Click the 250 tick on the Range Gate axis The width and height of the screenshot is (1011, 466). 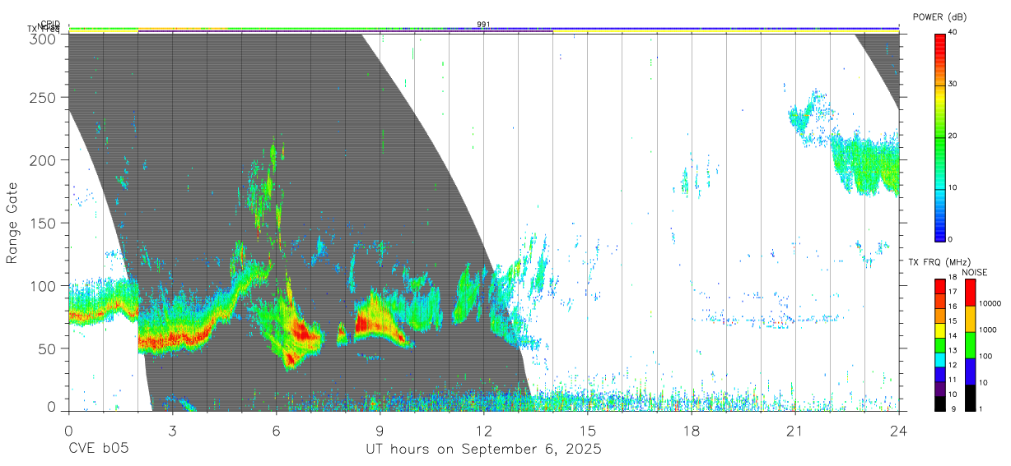(44, 98)
